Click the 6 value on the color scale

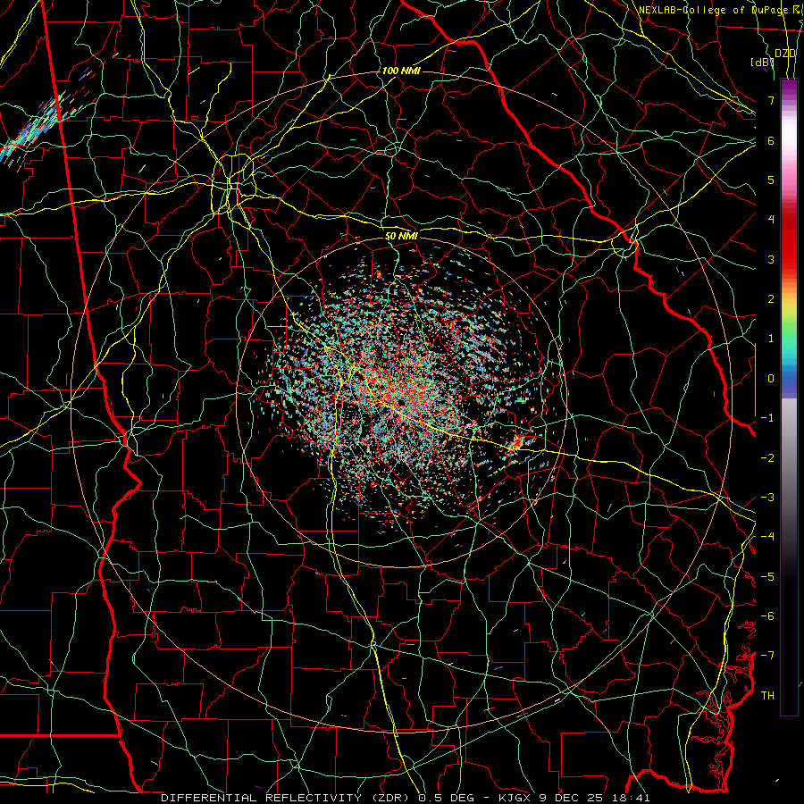pos(771,140)
